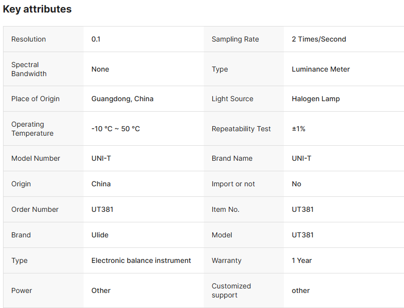Select the 1 Year warranty value

pos(302,260)
